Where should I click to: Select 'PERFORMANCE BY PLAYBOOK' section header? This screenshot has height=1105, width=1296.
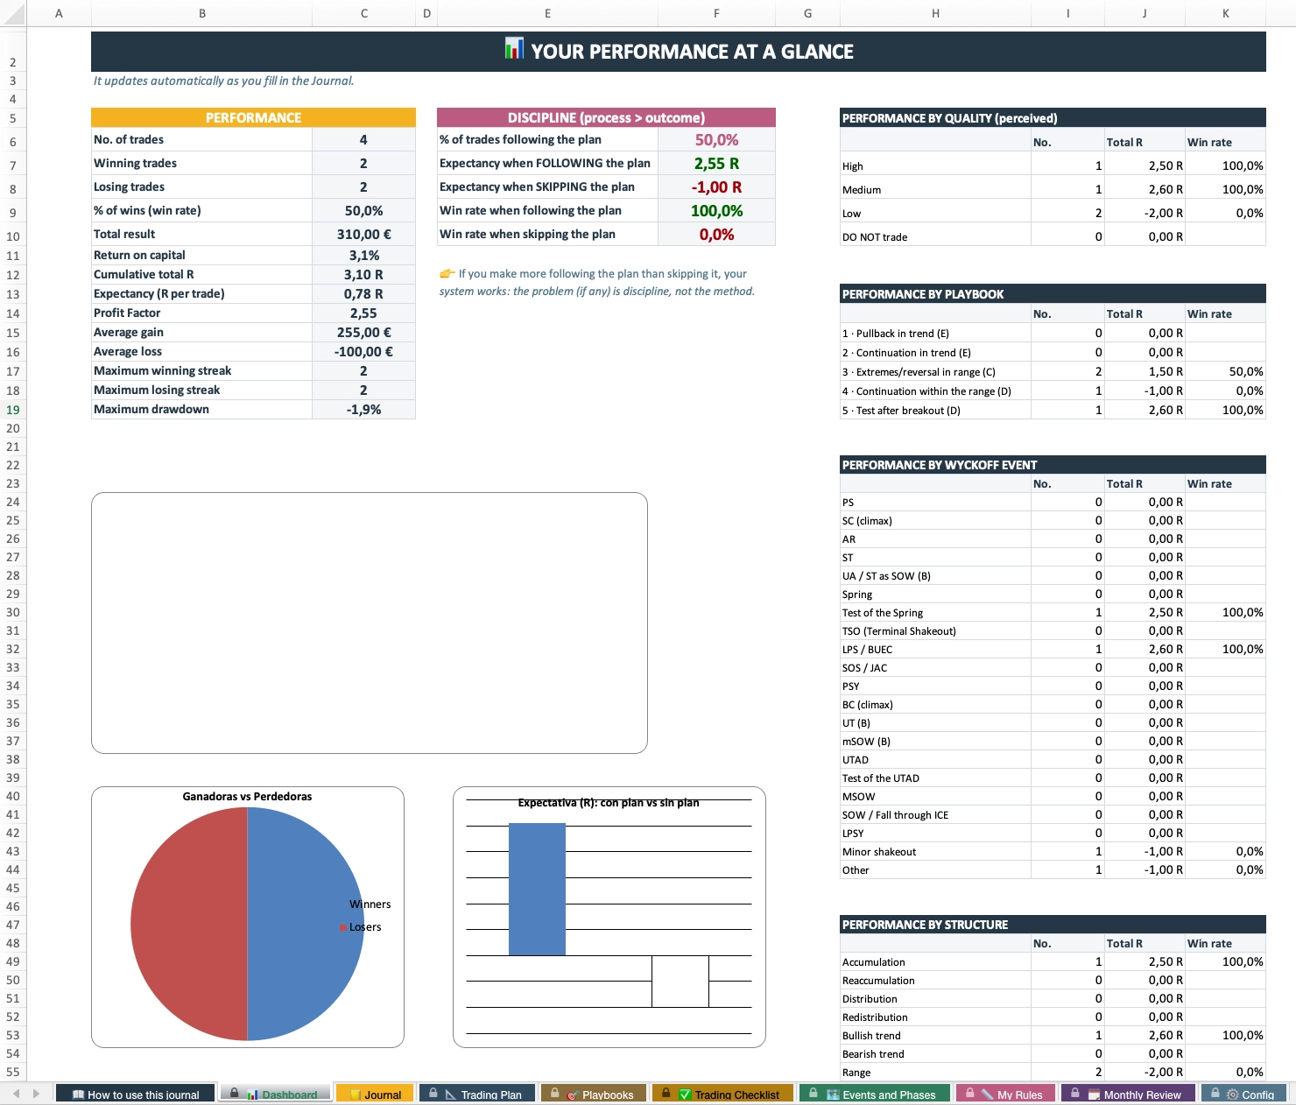[1053, 294]
